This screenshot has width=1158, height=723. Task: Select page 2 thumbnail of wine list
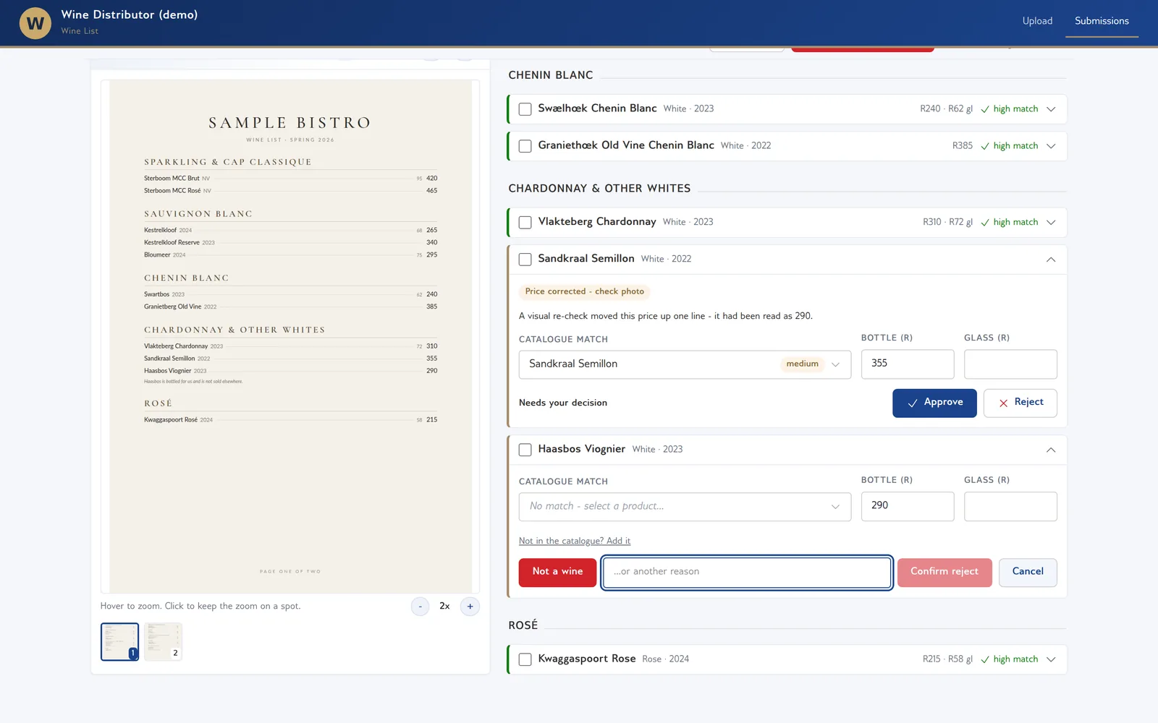[163, 641]
